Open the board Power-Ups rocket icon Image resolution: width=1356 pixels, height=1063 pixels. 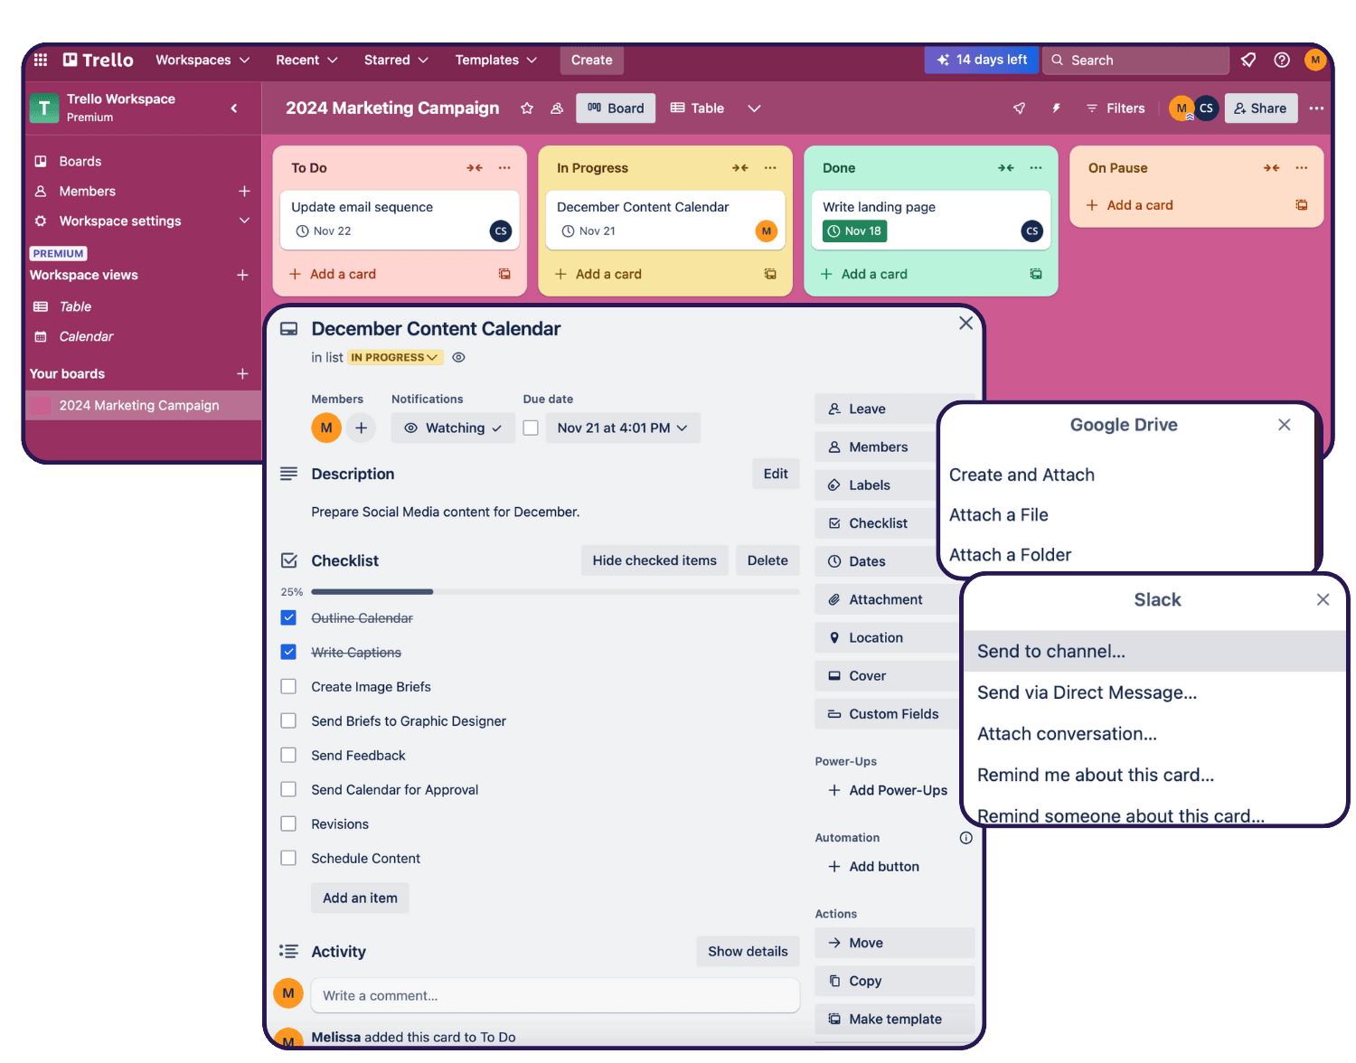(x=1020, y=108)
